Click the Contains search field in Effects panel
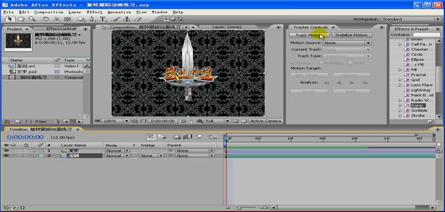The height and width of the screenshot is (212, 445). 426,34
